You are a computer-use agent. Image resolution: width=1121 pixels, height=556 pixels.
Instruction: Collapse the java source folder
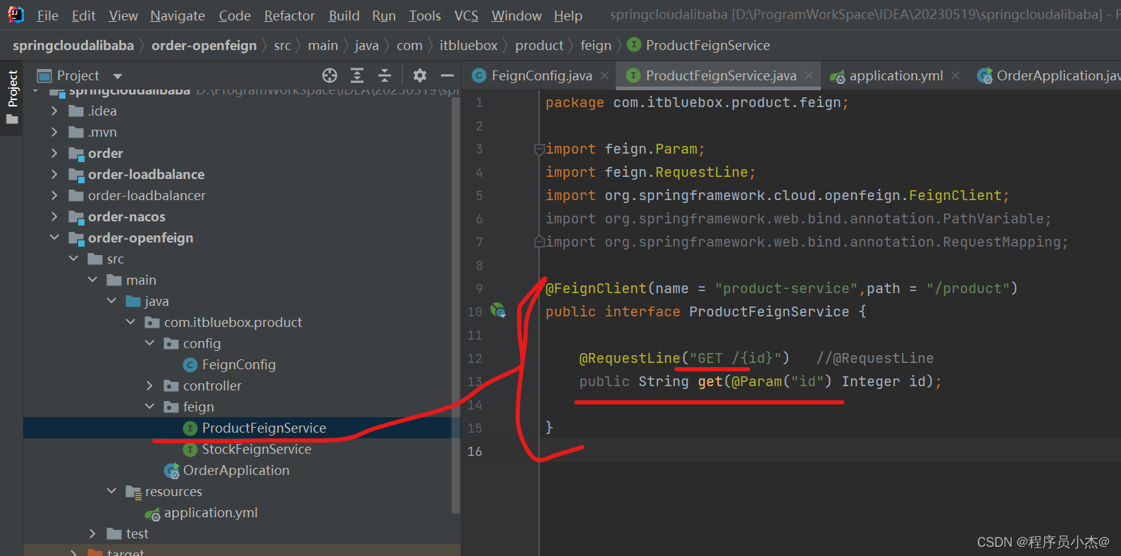[111, 301]
